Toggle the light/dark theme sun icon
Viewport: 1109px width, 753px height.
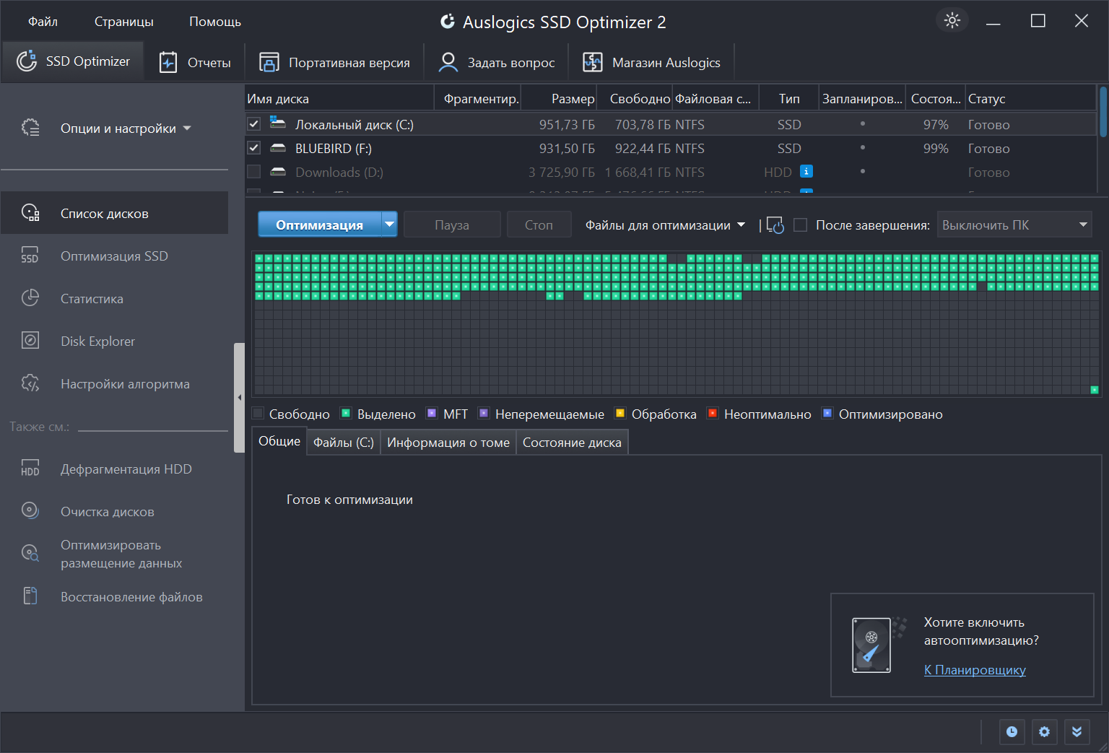pyautogui.click(x=952, y=21)
